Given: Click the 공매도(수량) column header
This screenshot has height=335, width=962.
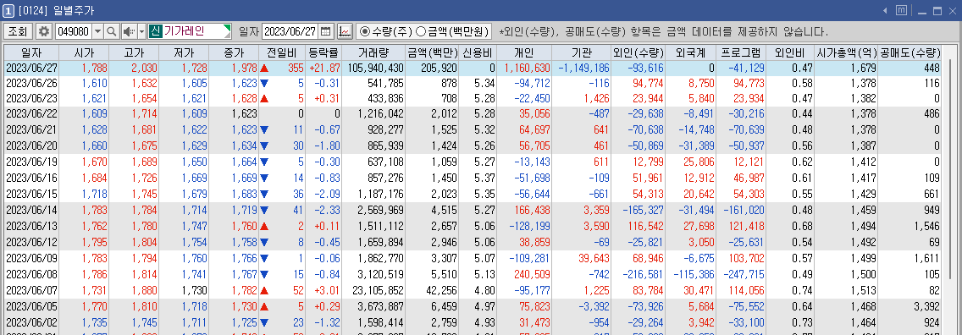Looking at the screenshot, I should pyautogui.click(x=910, y=52).
